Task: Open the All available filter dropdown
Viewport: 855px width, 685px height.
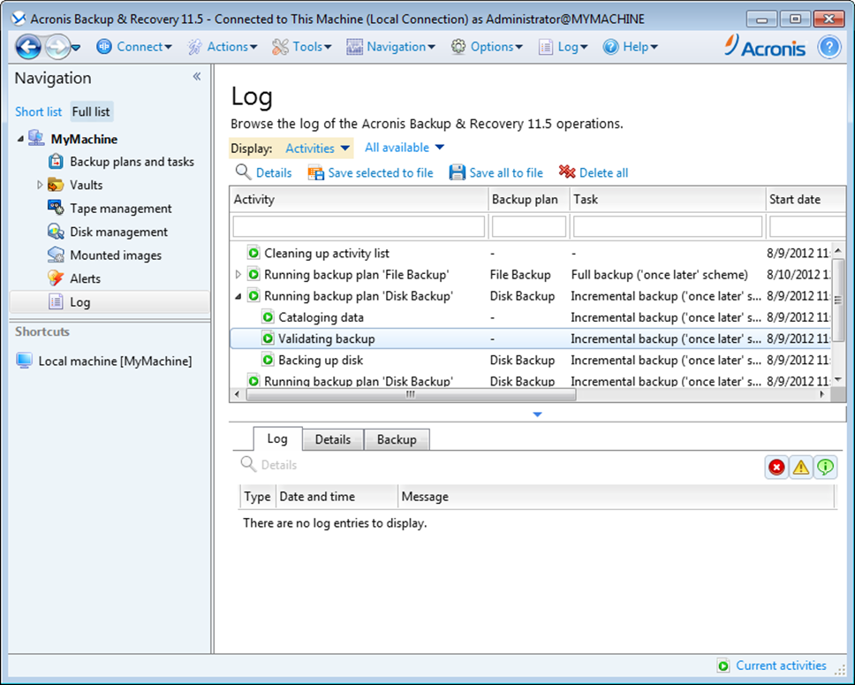Action: [x=405, y=148]
